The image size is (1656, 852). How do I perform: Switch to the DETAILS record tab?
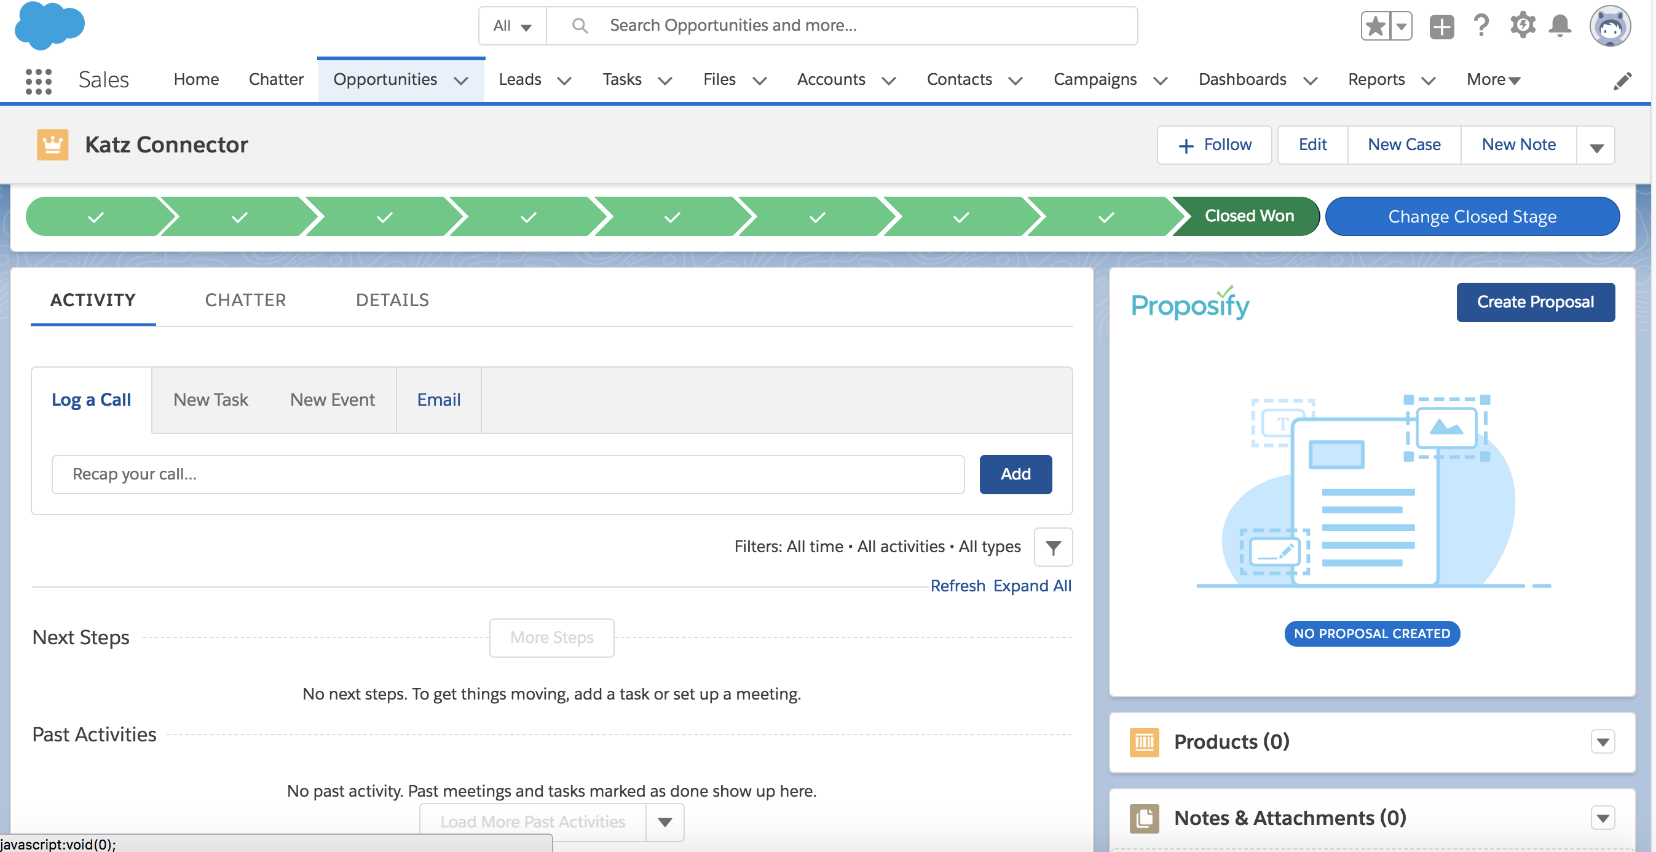click(x=392, y=301)
